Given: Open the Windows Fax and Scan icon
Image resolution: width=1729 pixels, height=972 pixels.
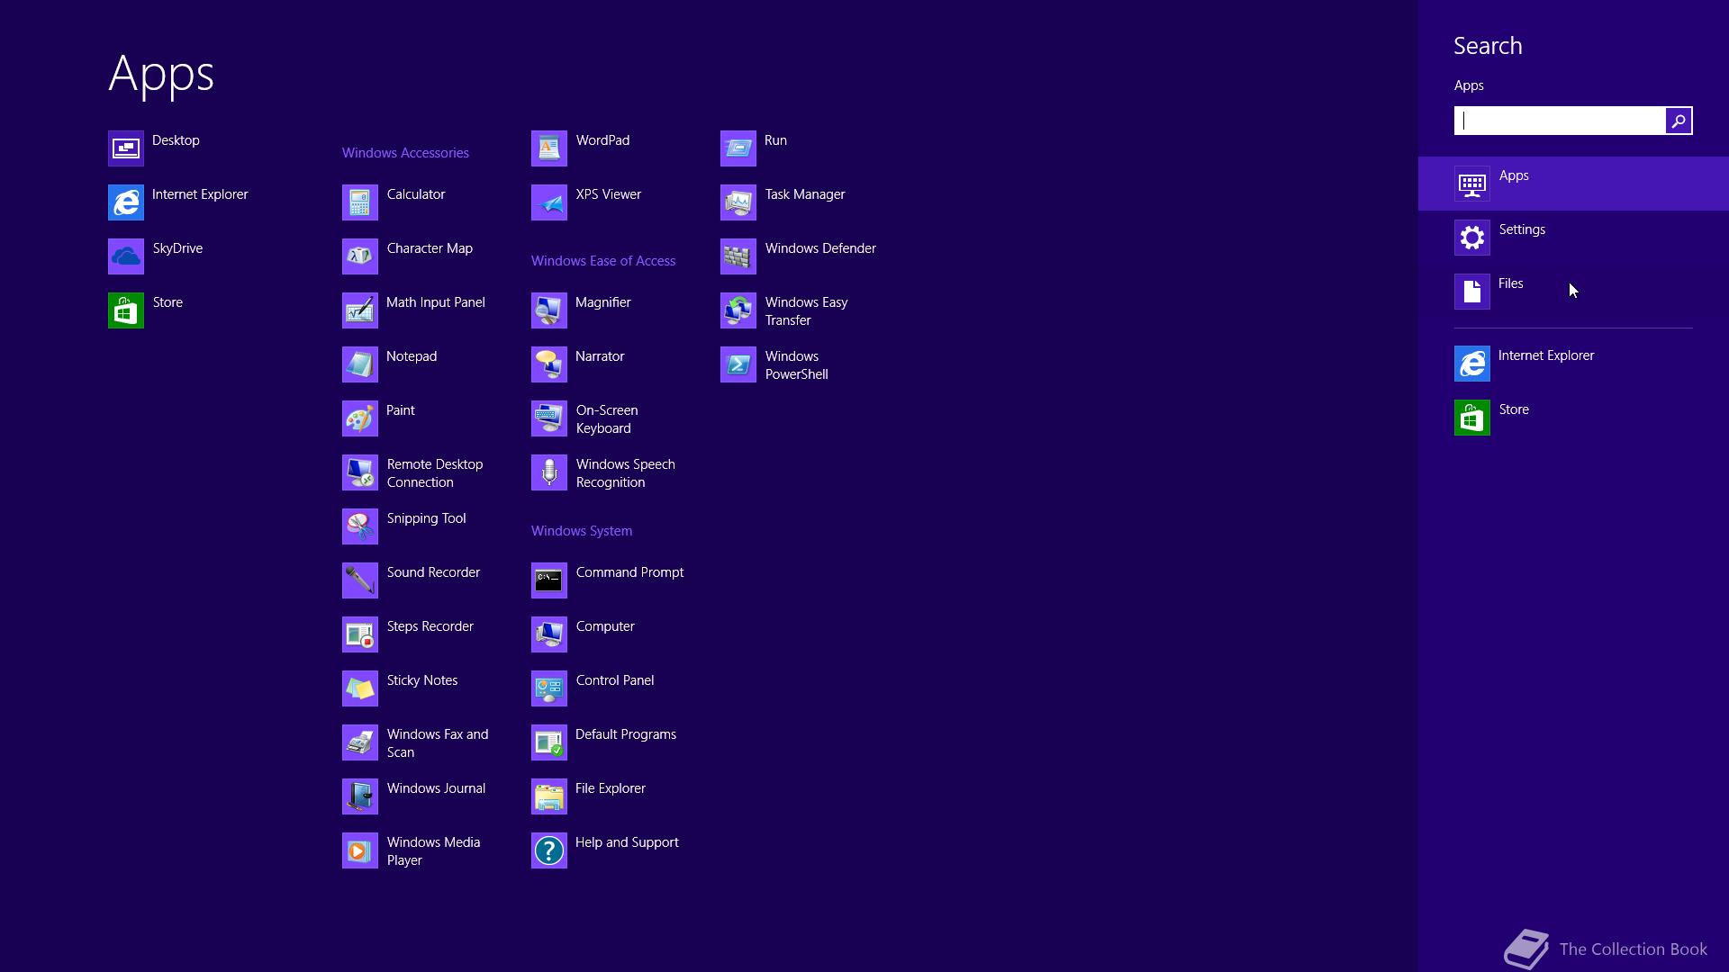Looking at the screenshot, I should click(360, 742).
